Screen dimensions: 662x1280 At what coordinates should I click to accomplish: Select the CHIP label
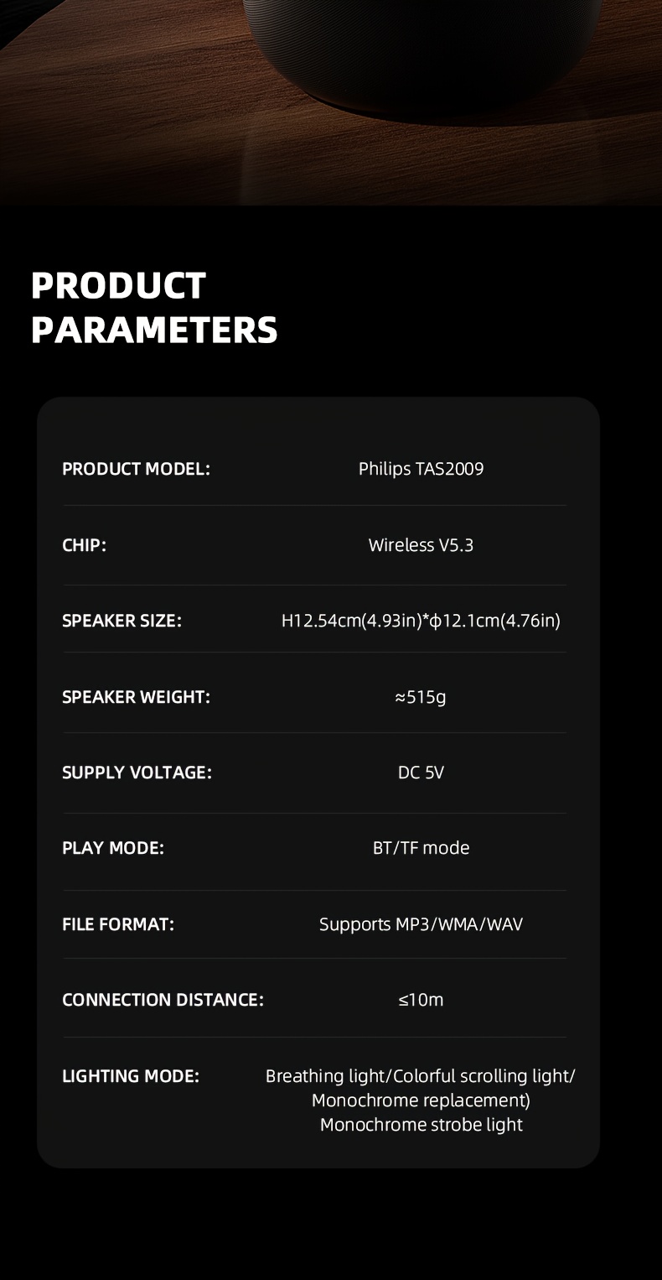pyautogui.click(x=84, y=545)
